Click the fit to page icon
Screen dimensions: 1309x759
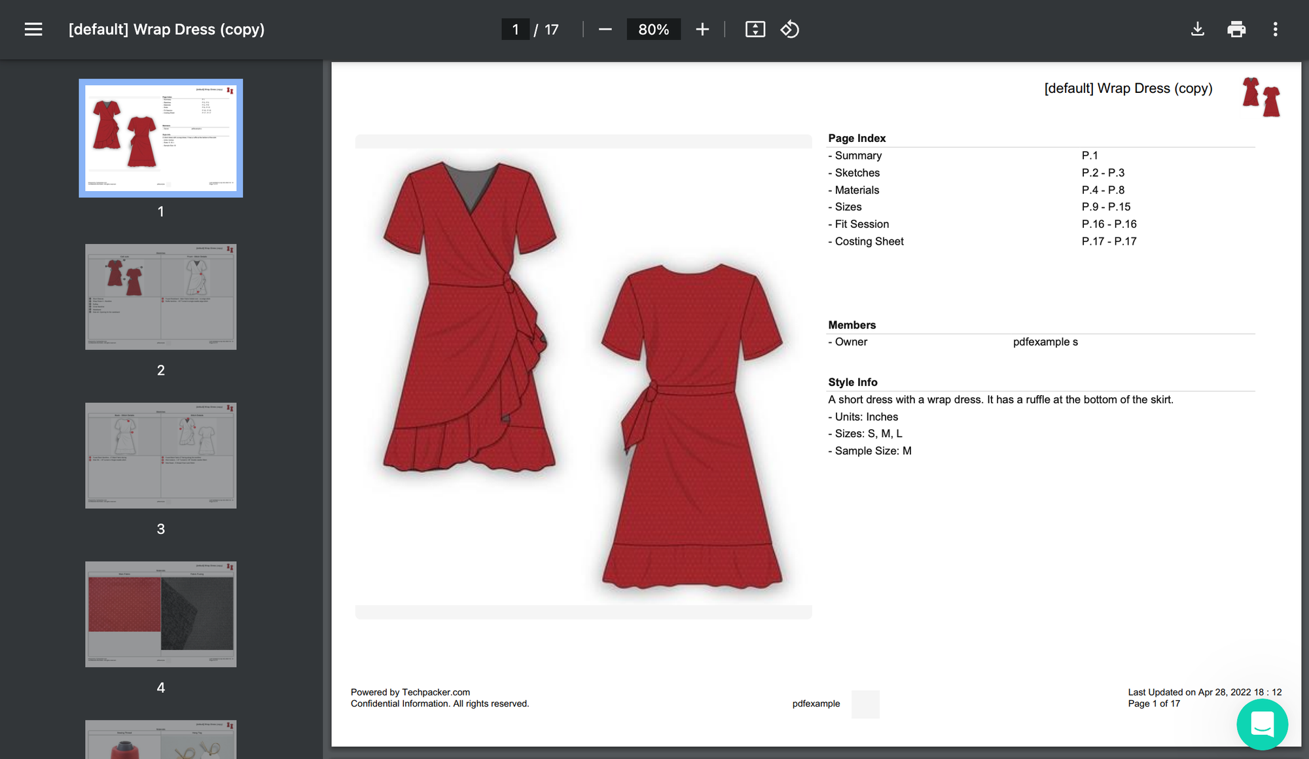tap(755, 29)
